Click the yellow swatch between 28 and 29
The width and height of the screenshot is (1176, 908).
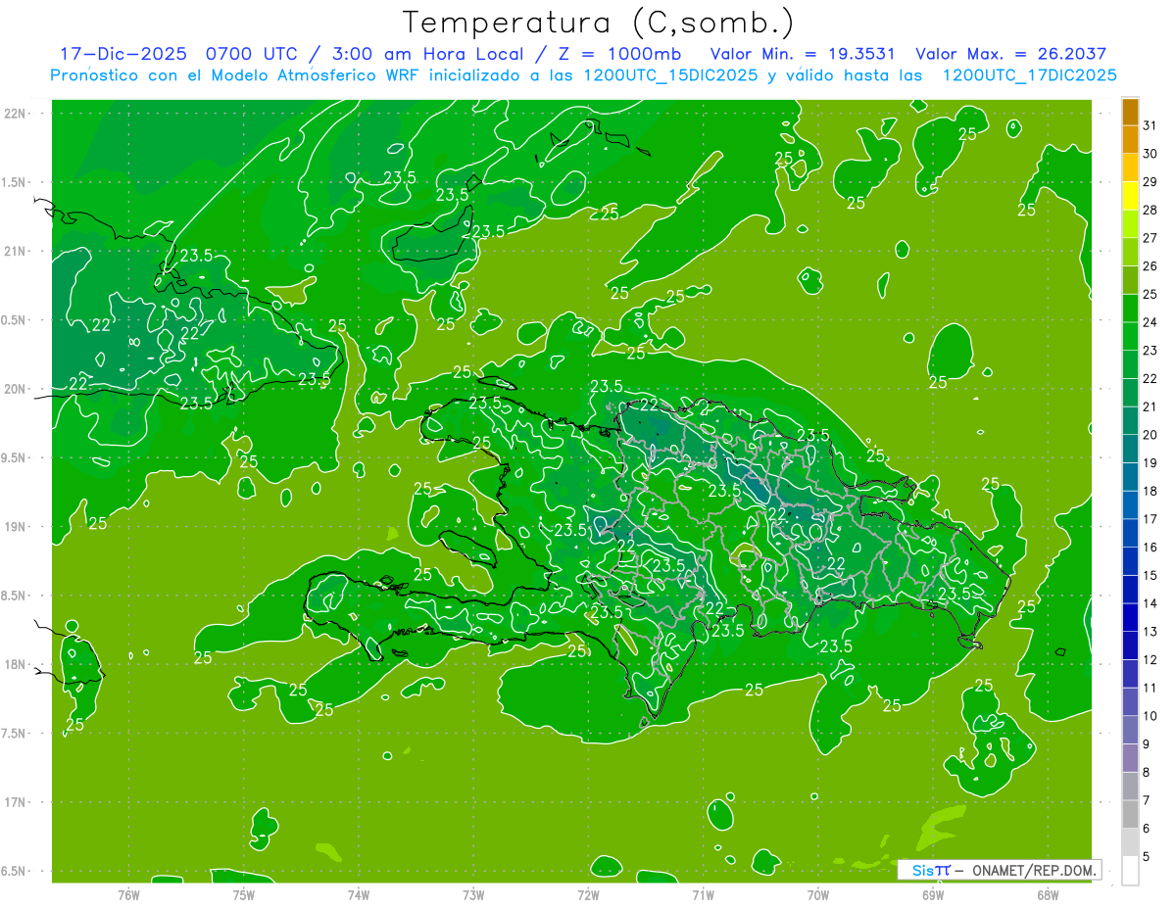pyautogui.click(x=1130, y=196)
